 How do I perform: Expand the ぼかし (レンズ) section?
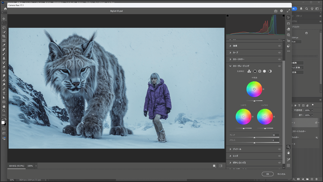(x=230, y=163)
